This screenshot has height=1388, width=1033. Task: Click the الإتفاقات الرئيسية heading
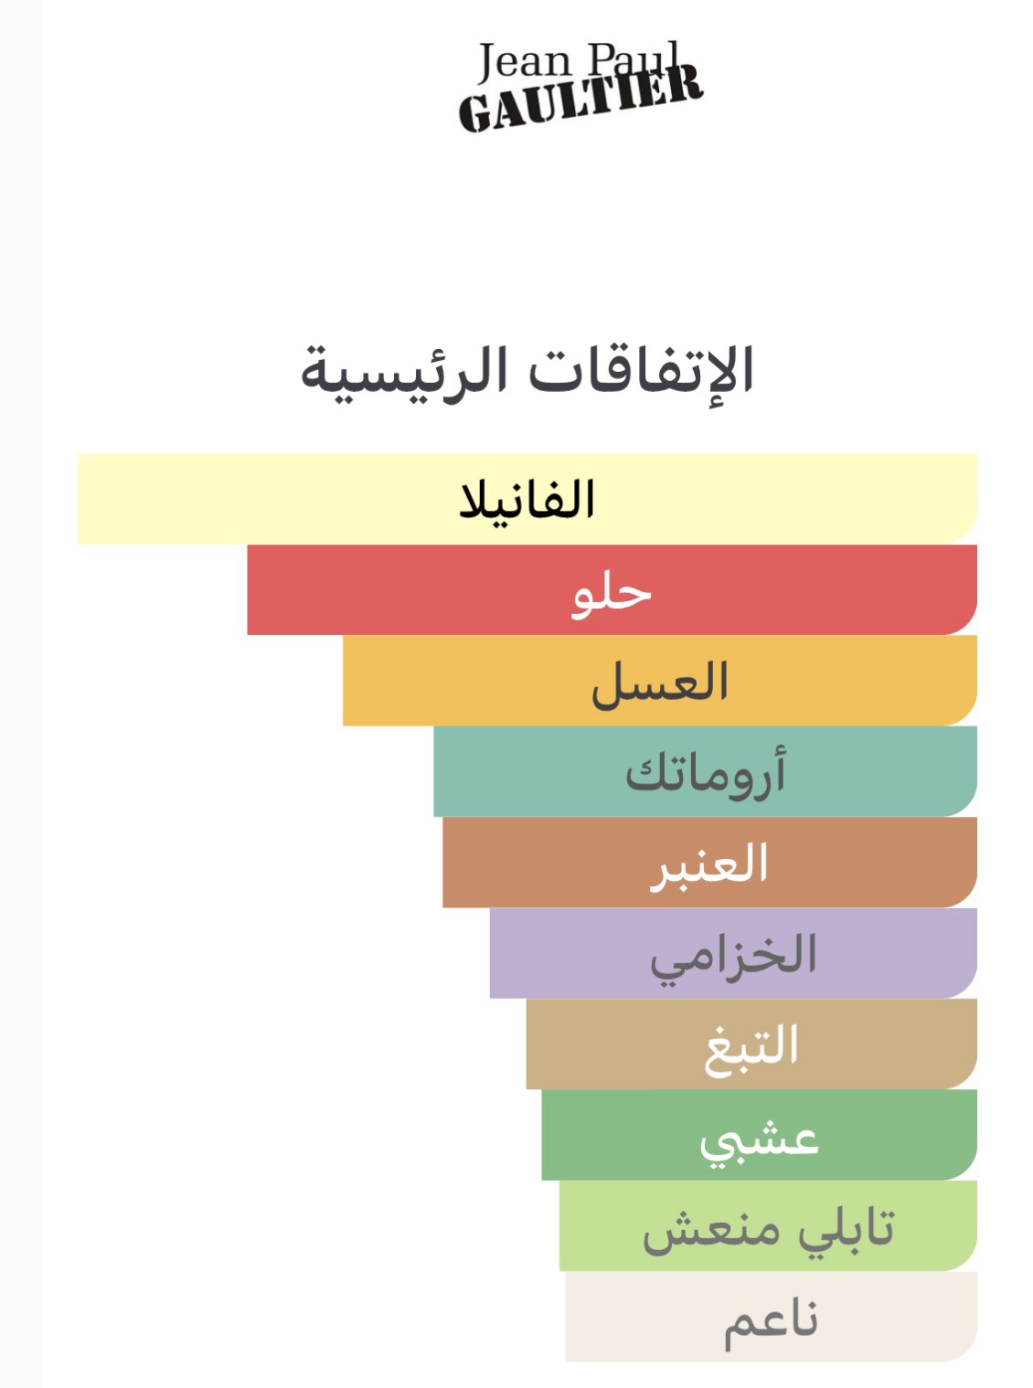tap(527, 372)
